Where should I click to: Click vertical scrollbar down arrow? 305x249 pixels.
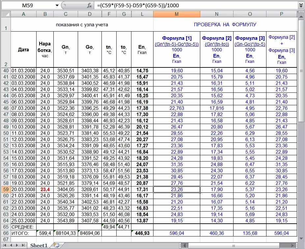[301, 238]
